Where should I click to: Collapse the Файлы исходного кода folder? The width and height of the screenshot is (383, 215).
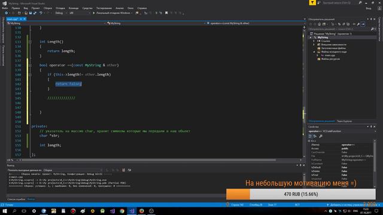[x=314, y=52]
